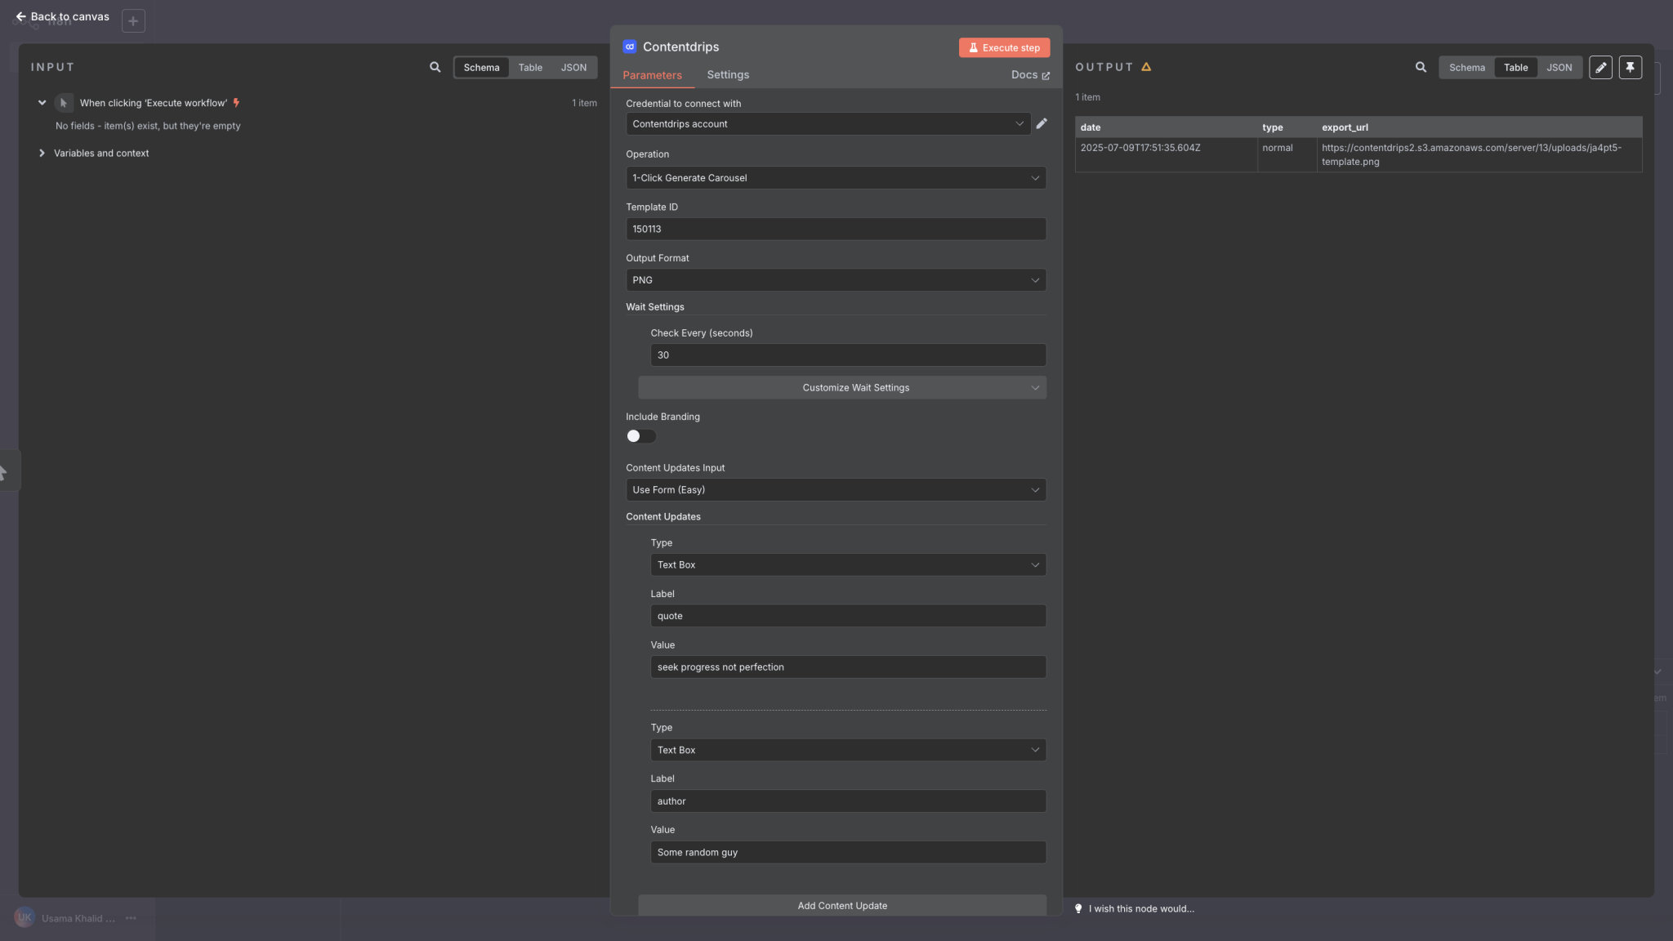Switch the Input panel to JSON view
Viewport: 1673px width, 941px height.
pos(574,67)
